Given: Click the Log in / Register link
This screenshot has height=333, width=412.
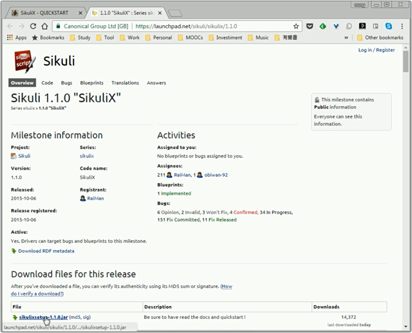Looking at the screenshot, I should click(377, 50).
